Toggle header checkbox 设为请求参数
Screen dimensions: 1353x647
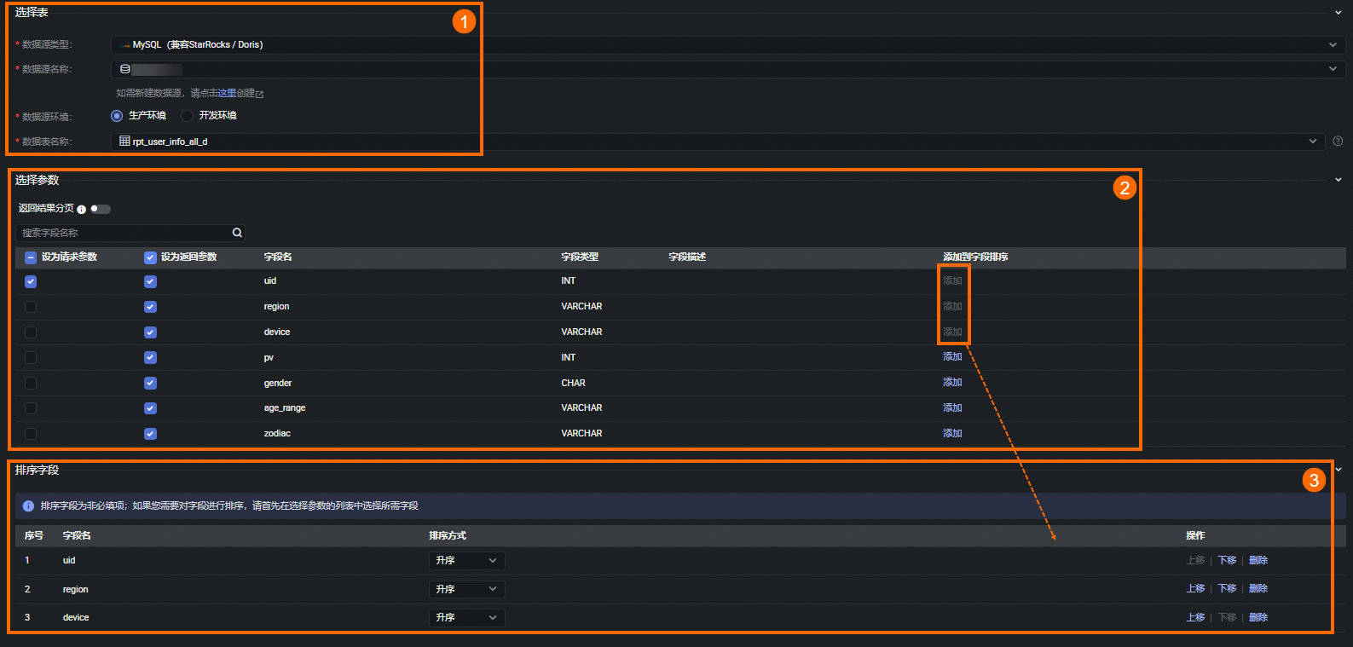(31, 257)
